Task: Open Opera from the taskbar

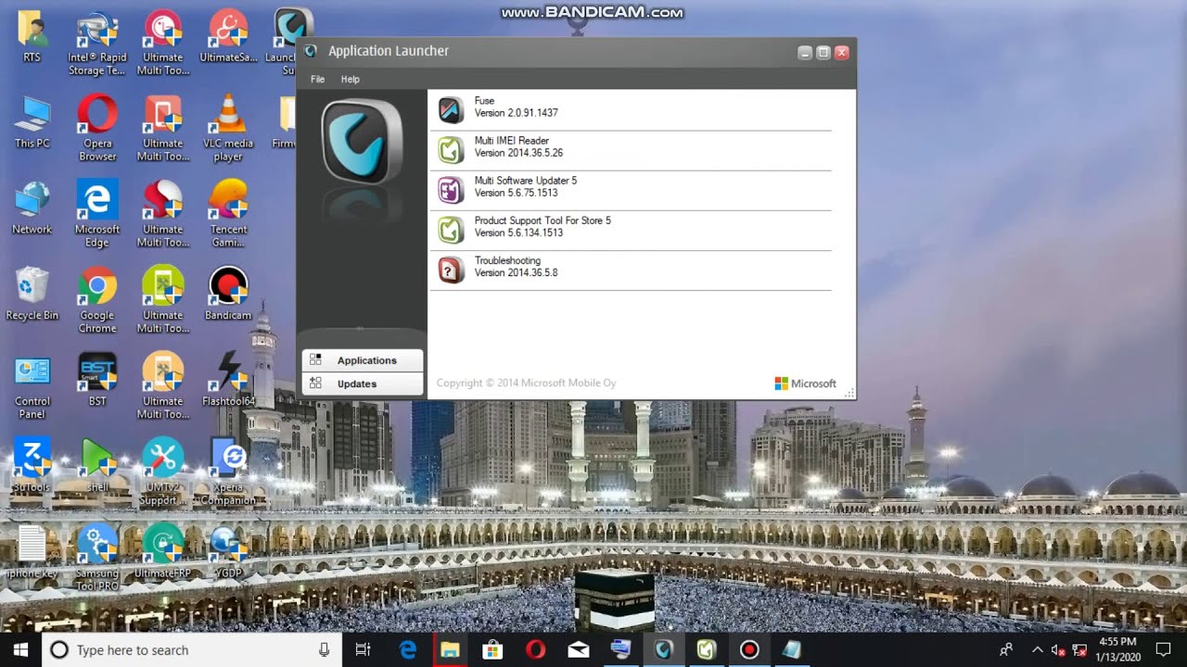Action: [536, 650]
